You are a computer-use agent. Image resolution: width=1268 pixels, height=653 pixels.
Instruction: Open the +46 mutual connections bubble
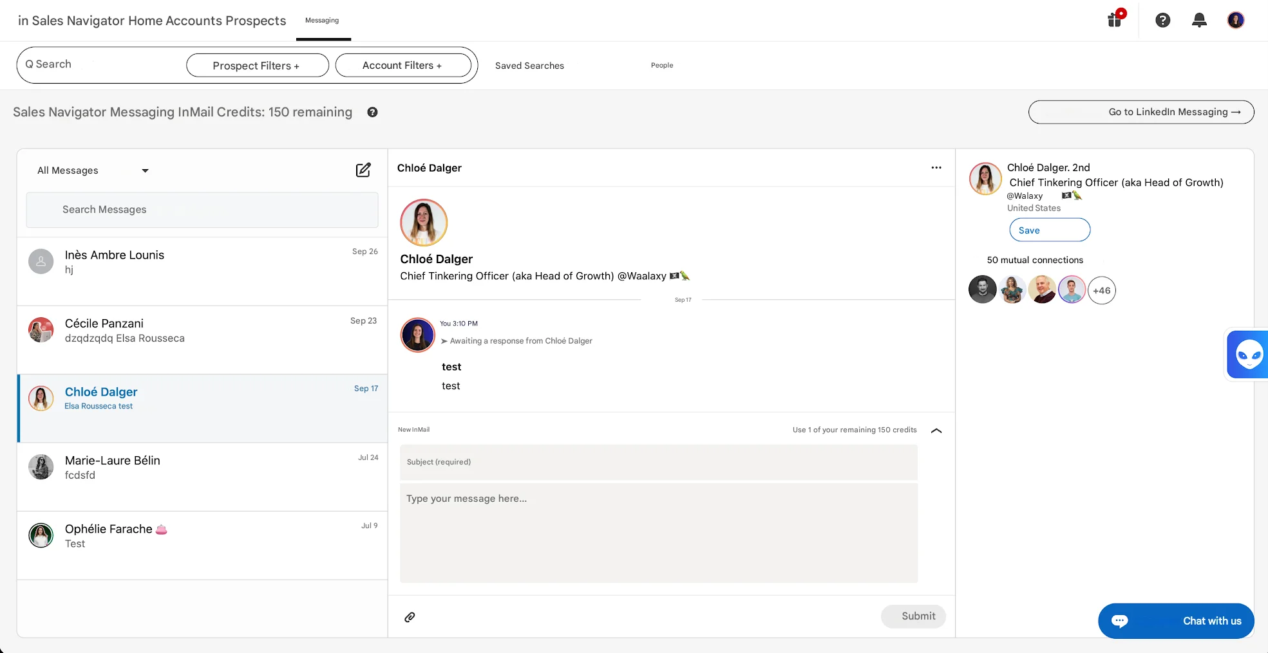click(1102, 291)
